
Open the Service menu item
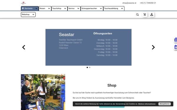[x=74, y=9]
